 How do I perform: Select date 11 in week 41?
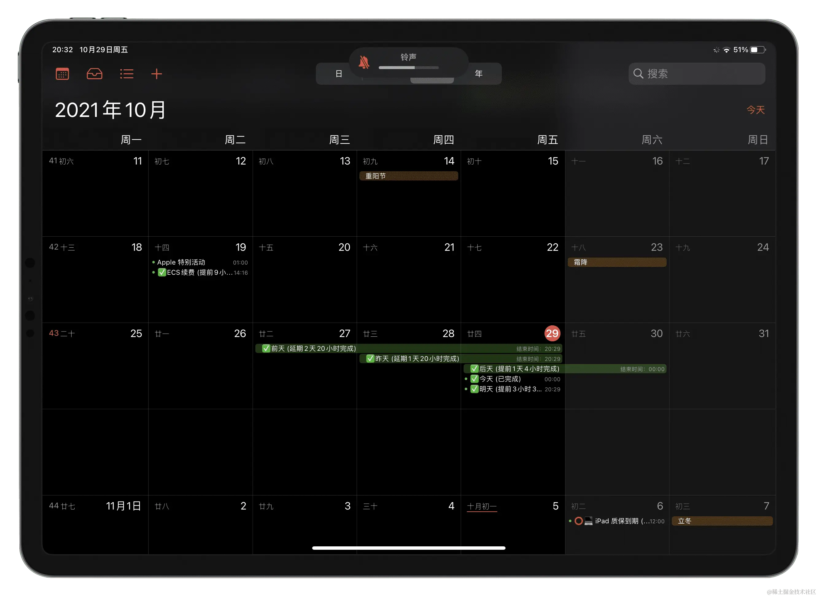(x=138, y=161)
